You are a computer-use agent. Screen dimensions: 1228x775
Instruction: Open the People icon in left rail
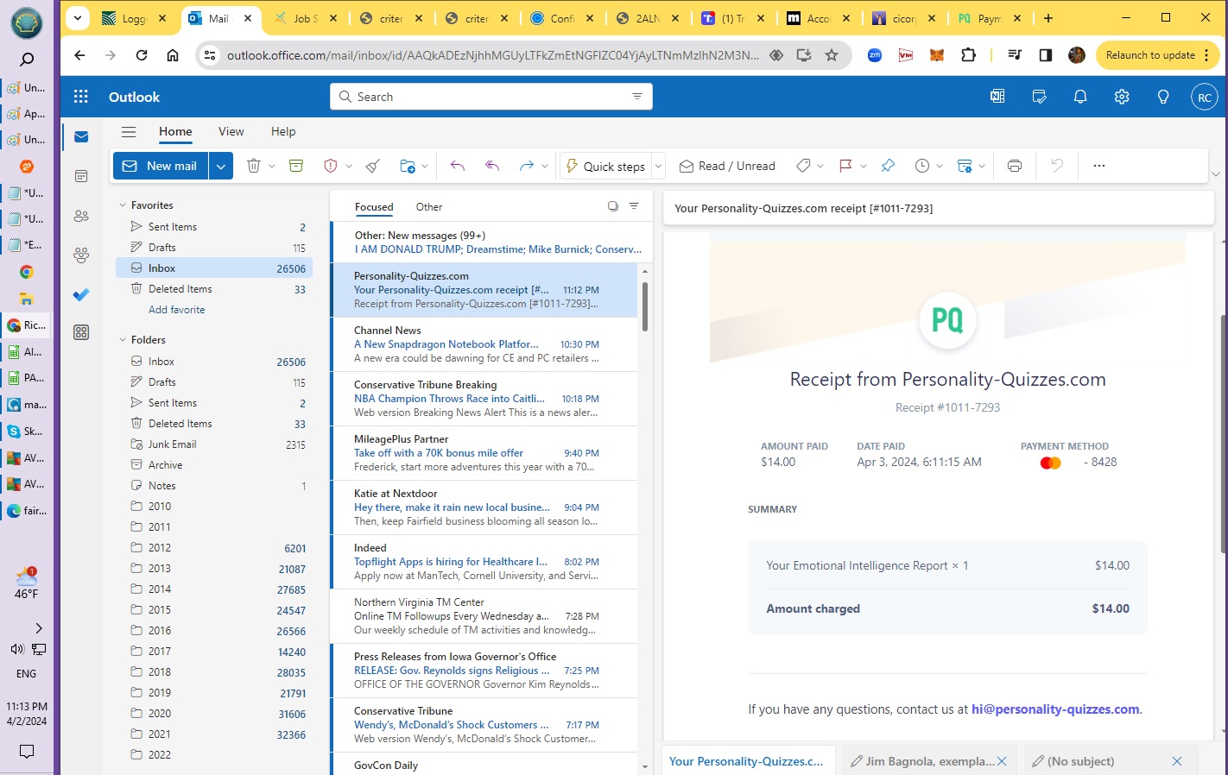81,216
